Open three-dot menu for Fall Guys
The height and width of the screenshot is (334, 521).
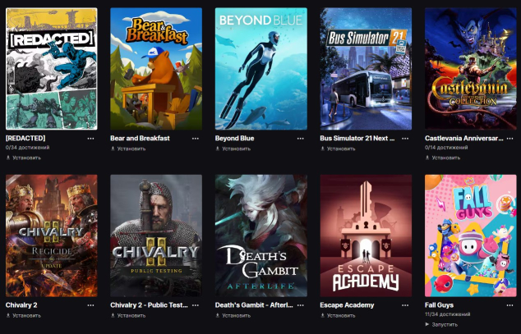point(510,305)
